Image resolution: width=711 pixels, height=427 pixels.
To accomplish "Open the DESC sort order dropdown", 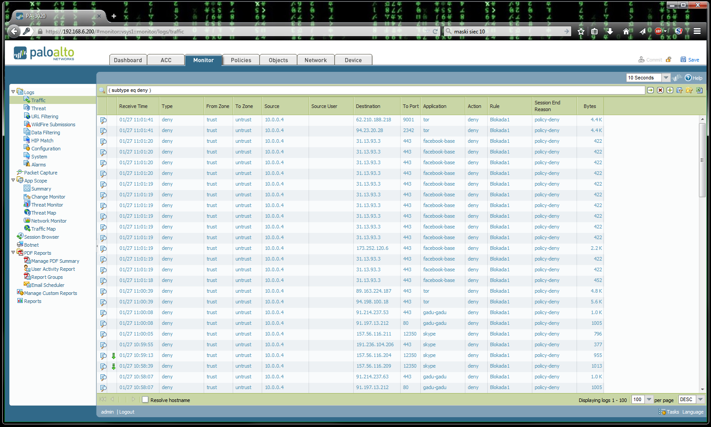I will pyautogui.click(x=700, y=400).
